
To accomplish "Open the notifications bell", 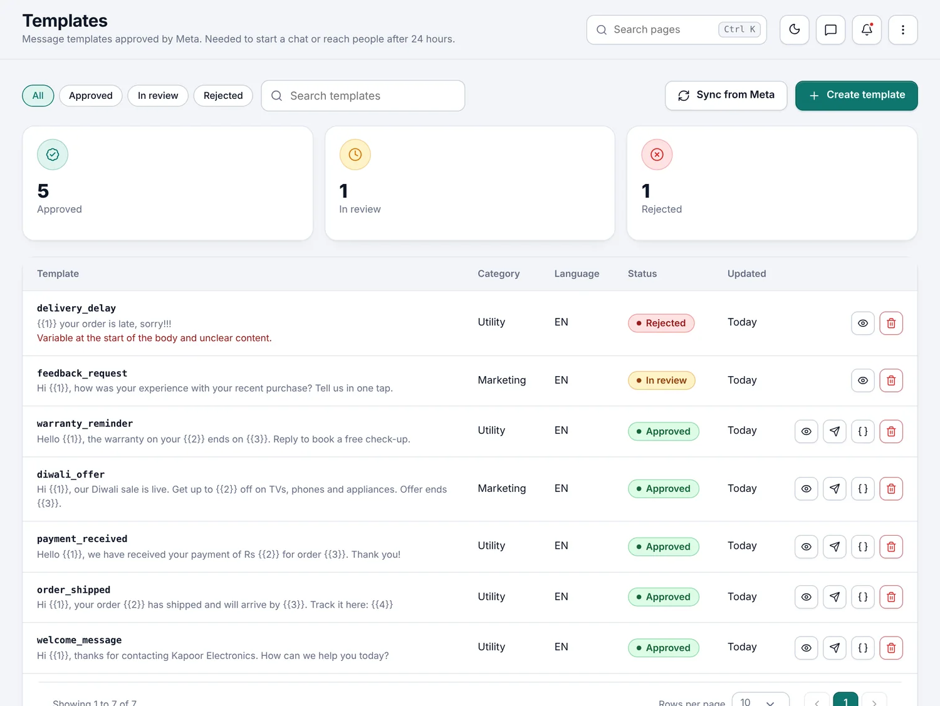I will click(867, 30).
